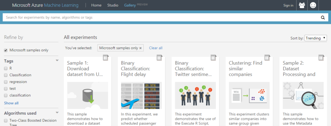
Task: Click the people with smileys thumbnail
Action: 196,95
